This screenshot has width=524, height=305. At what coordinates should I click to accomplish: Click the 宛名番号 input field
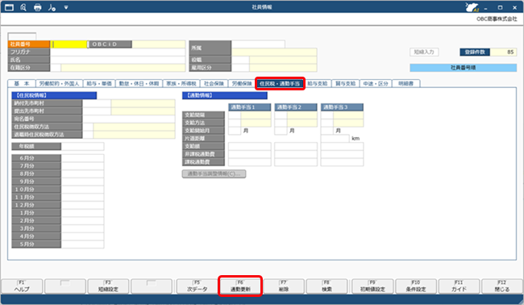coord(129,119)
